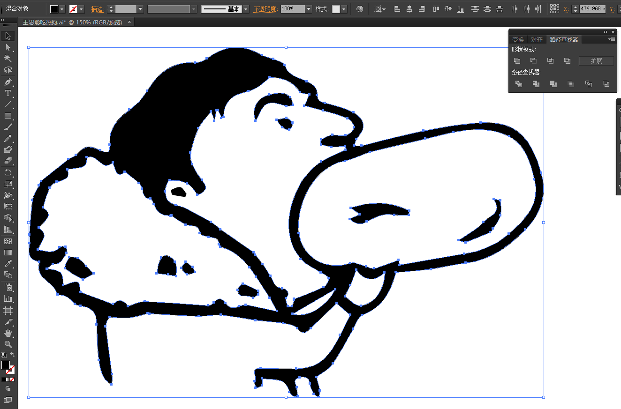Select the Magic Wand tool
Viewport: 621px width, 409px height.
(8, 59)
